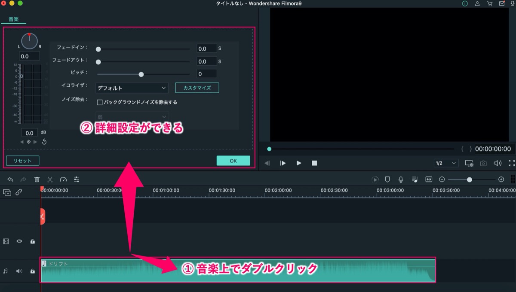Image resolution: width=516 pixels, height=292 pixels.
Task: Lock the video track
Action: coord(32,241)
